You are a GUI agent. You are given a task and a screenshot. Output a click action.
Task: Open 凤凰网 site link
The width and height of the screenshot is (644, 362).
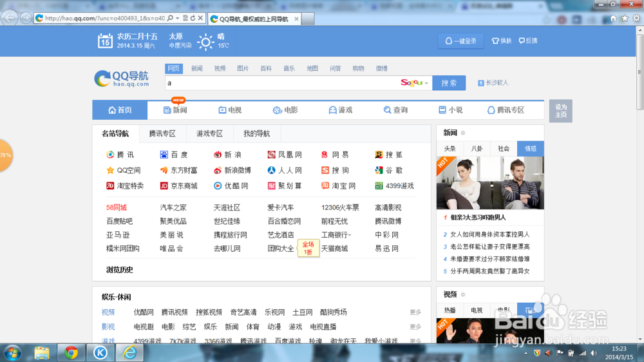tap(285, 155)
